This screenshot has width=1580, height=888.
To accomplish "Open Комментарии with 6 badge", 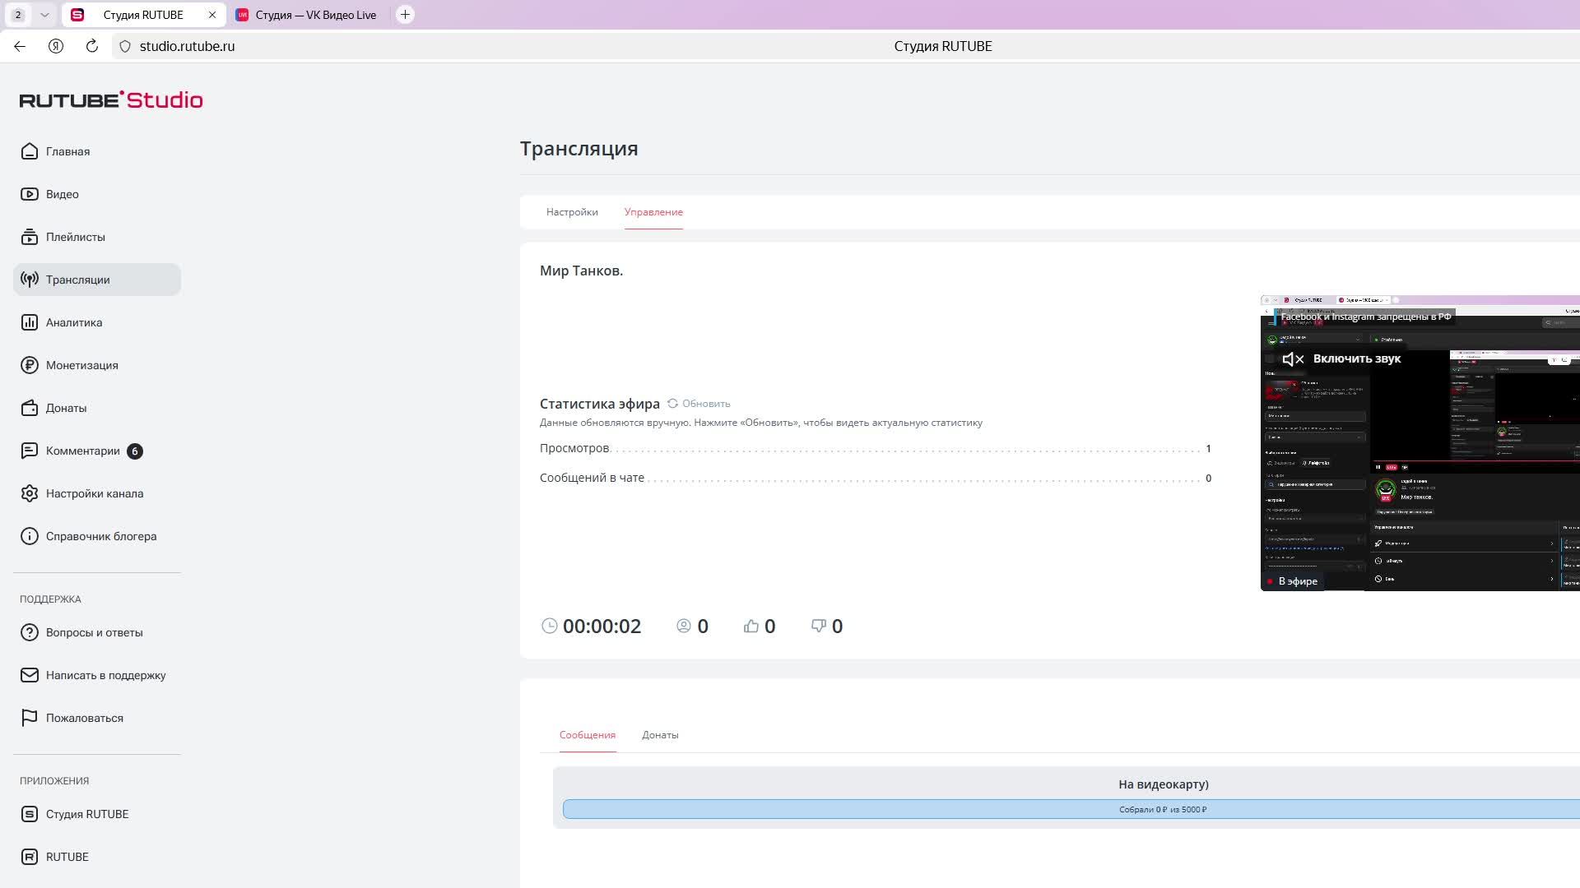I will click(82, 451).
